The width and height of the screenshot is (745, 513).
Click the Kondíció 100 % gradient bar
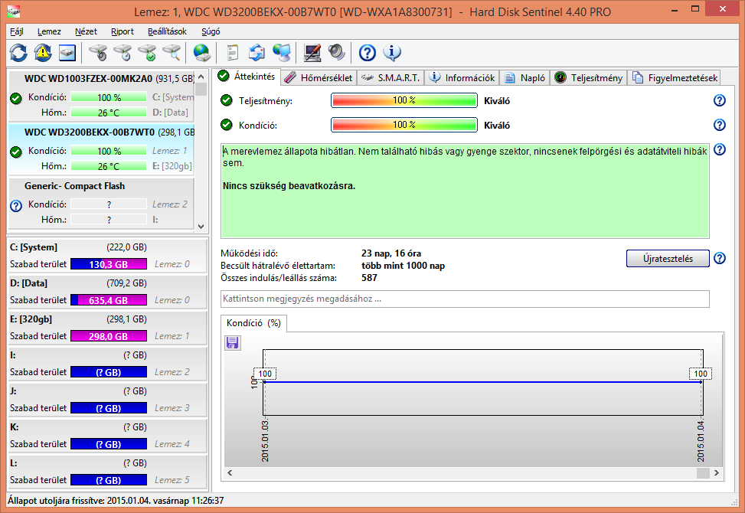pos(404,125)
